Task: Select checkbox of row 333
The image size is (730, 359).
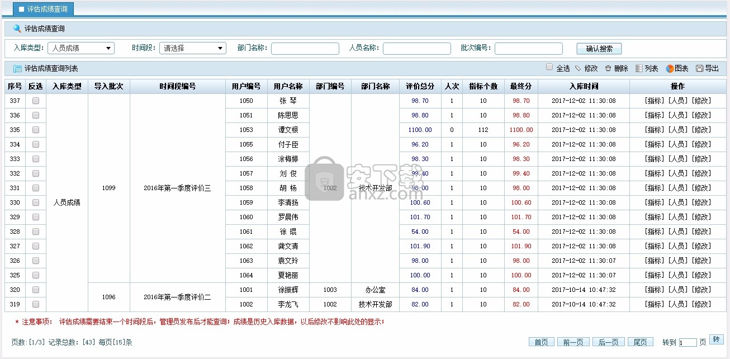Action: [36, 159]
